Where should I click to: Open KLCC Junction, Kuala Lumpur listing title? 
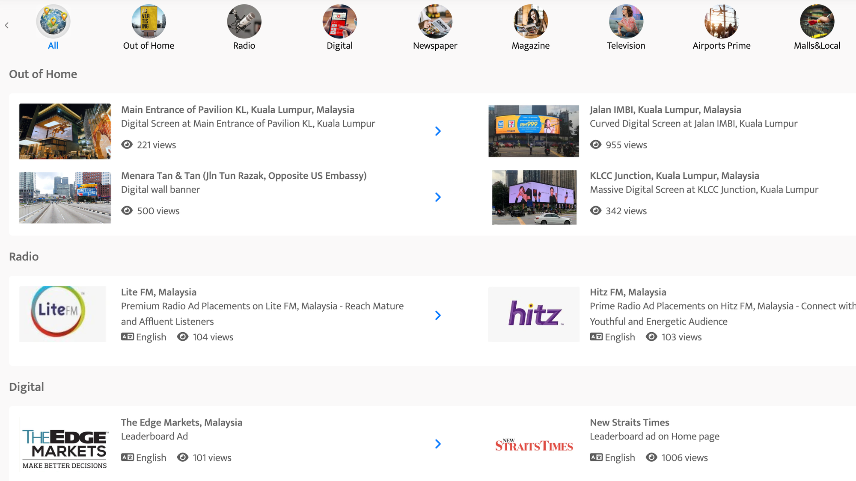pos(675,176)
